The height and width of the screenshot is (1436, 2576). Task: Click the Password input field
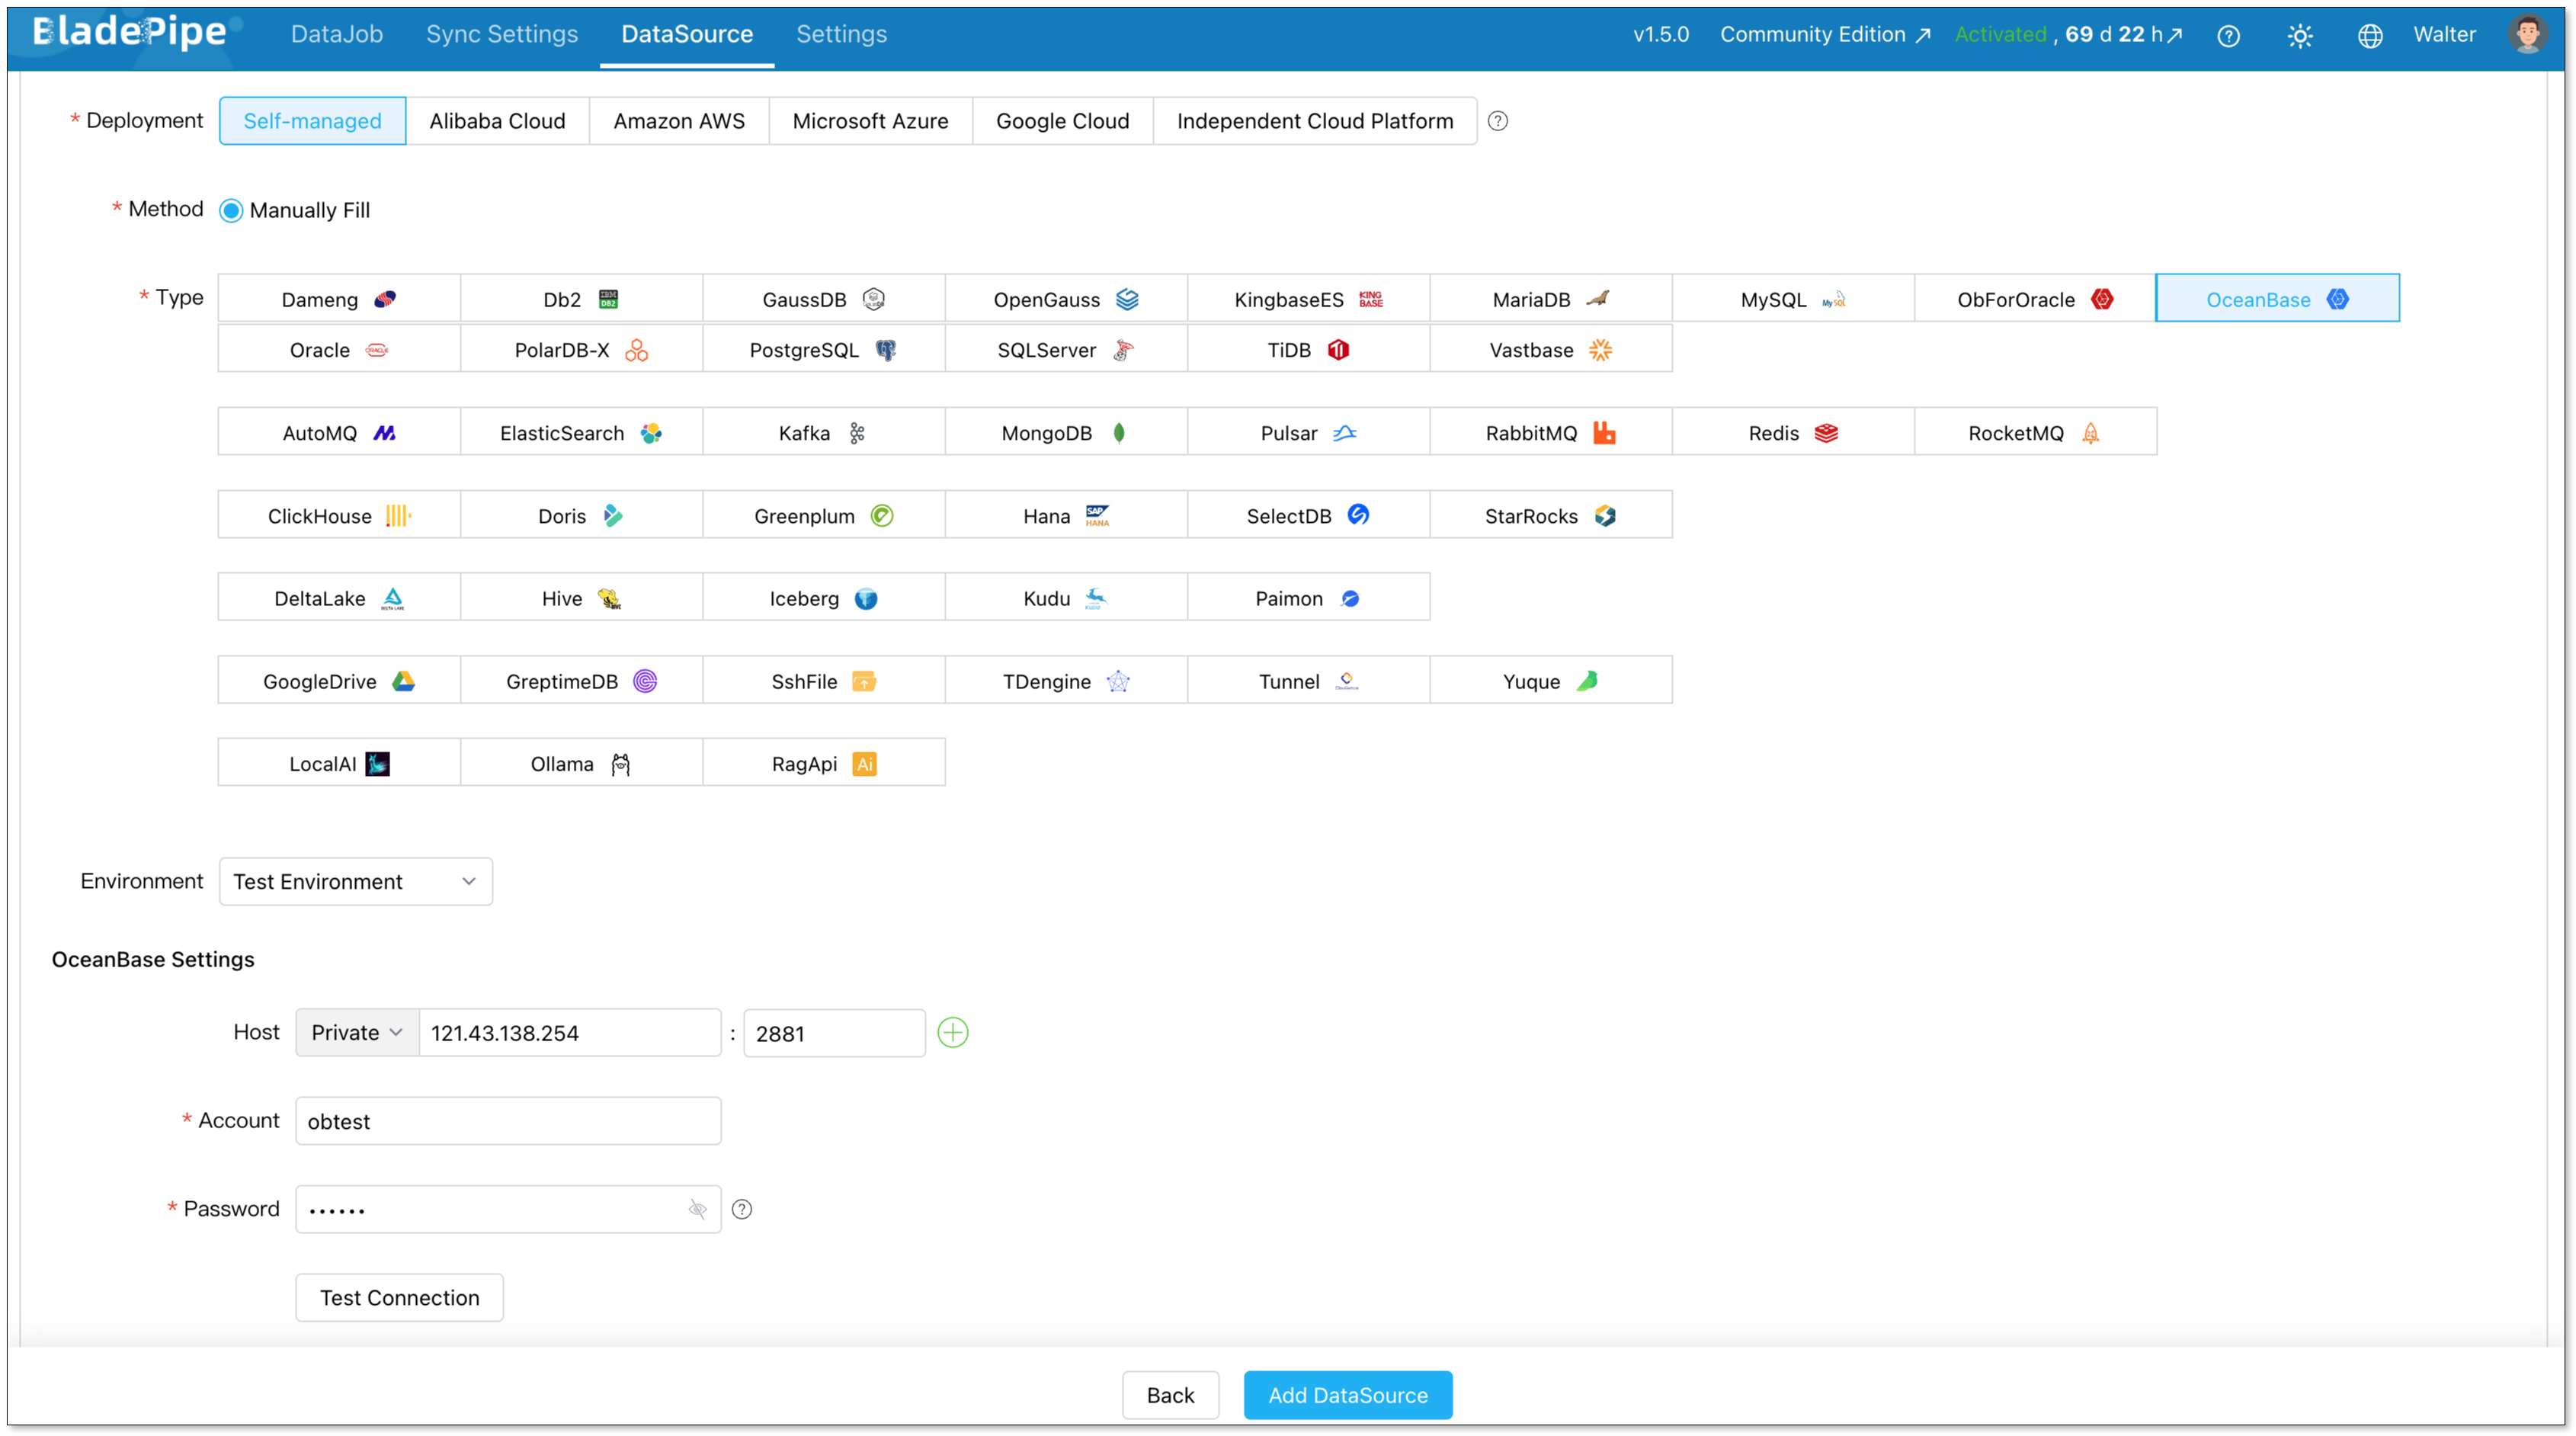tap(508, 1209)
